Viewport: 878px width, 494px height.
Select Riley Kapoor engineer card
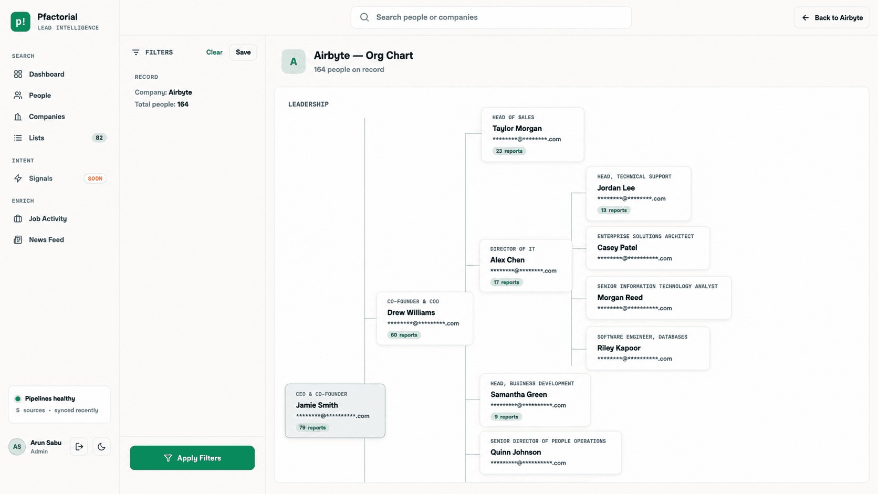pos(648,348)
